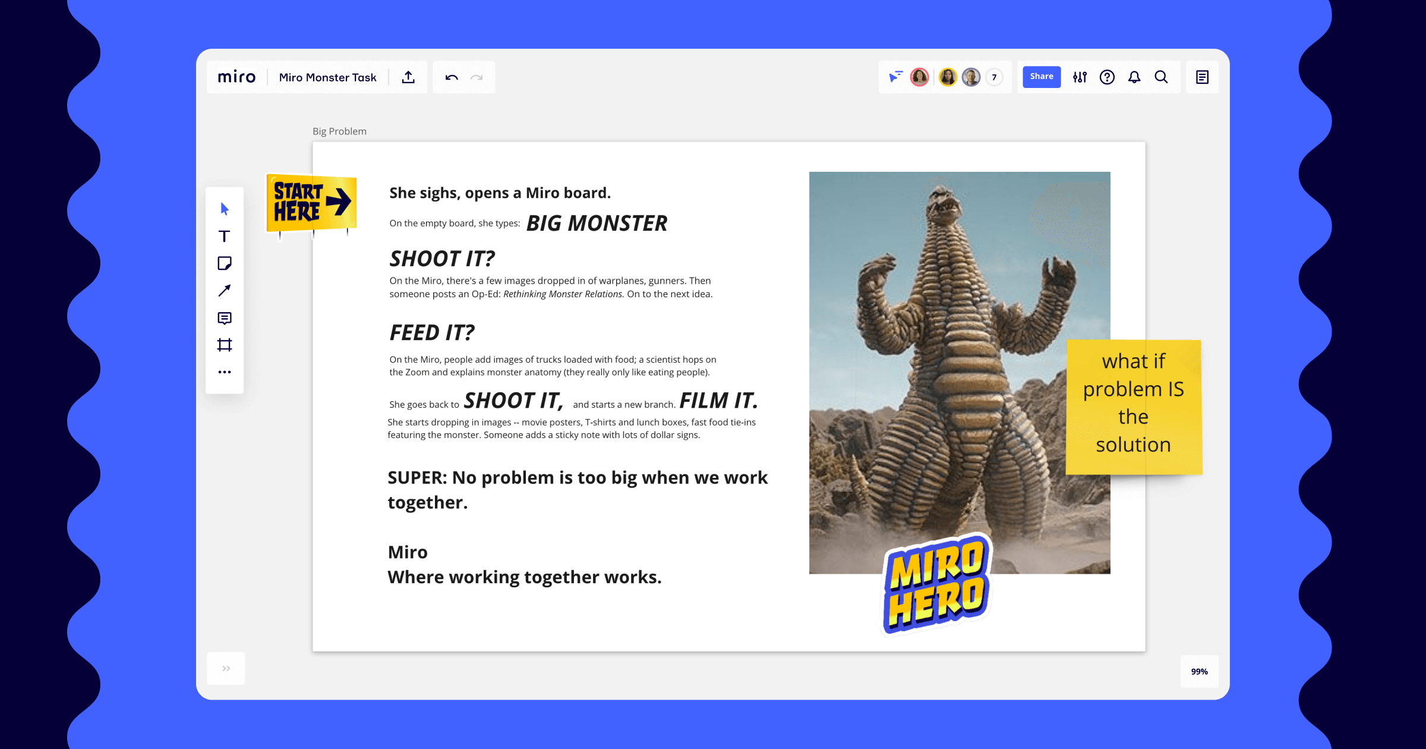This screenshot has height=749, width=1426.
Task: Click the 99% zoom level
Action: click(x=1199, y=672)
